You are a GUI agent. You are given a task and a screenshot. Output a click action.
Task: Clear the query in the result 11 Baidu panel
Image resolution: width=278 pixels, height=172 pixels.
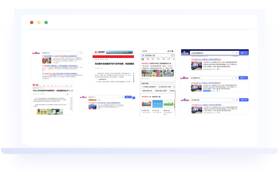(120, 97)
